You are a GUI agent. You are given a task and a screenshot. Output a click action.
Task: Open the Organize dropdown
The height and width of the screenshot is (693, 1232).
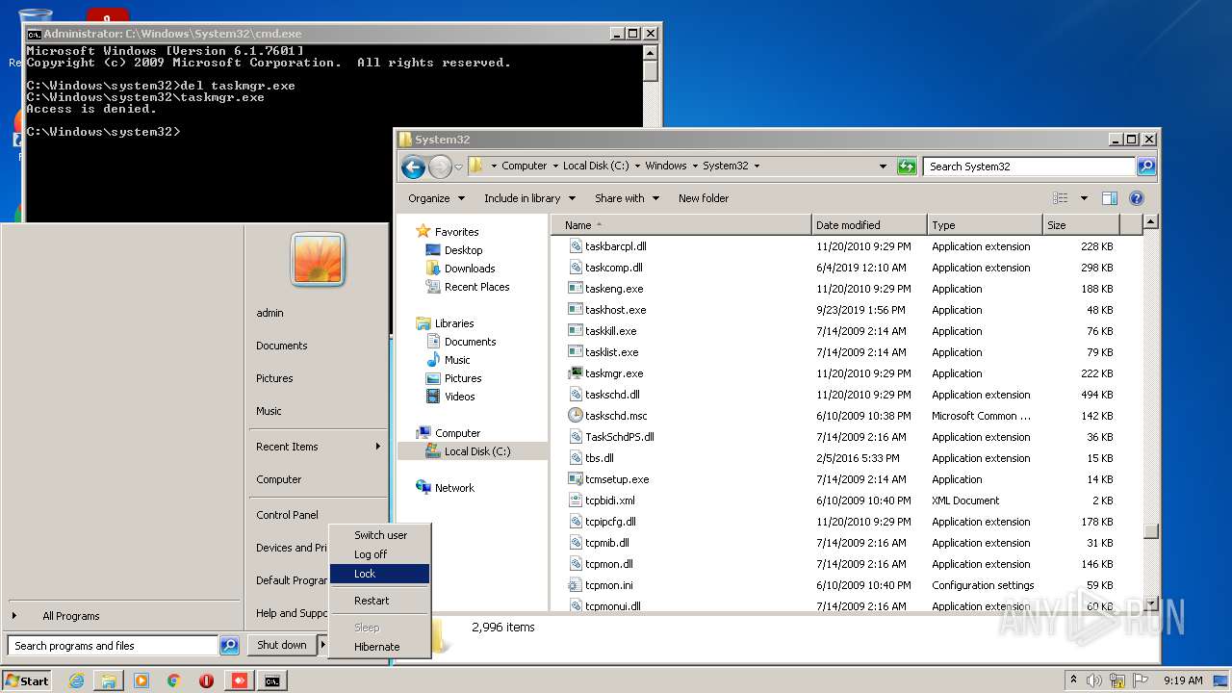(436, 198)
